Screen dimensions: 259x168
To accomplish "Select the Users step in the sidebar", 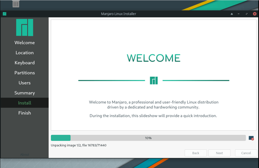I will click(x=25, y=83).
